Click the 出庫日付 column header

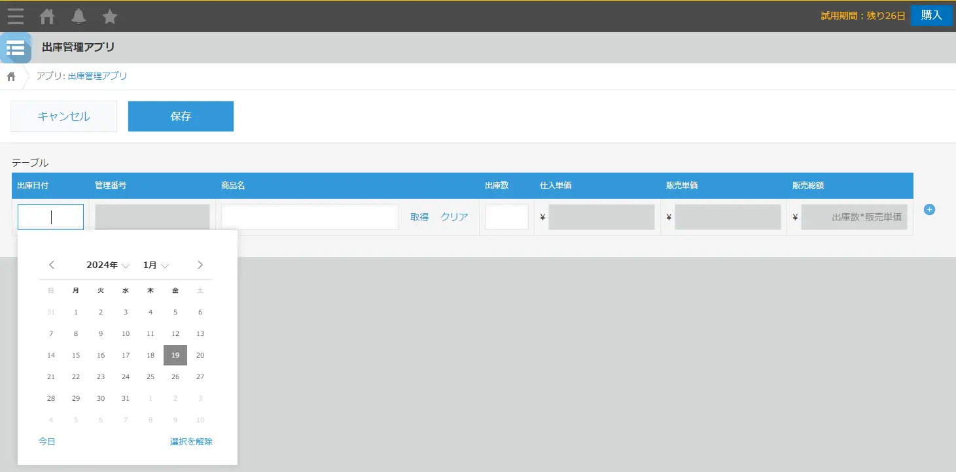click(33, 186)
